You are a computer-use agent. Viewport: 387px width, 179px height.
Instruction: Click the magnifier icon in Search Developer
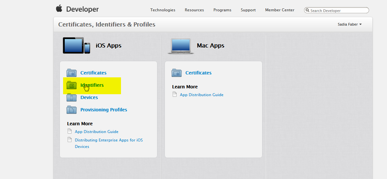tap(308, 10)
